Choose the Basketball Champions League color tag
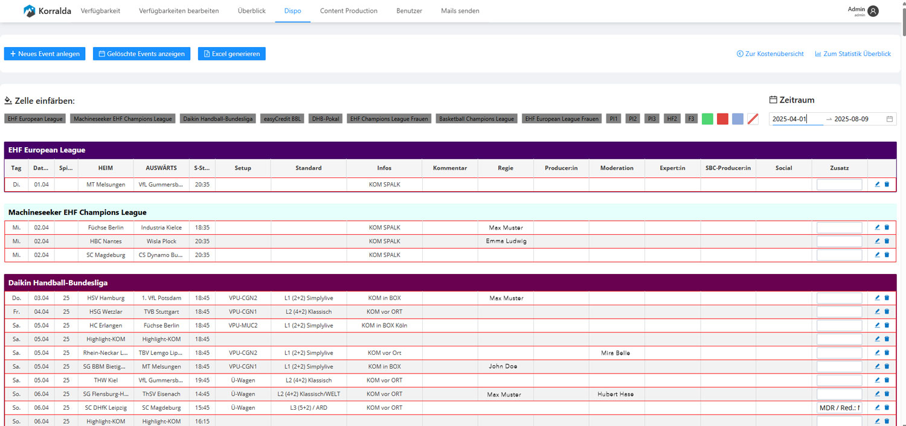Image resolution: width=906 pixels, height=426 pixels. pos(477,119)
